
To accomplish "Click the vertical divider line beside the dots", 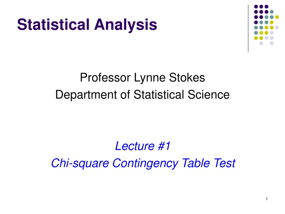I will coord(248,29).
